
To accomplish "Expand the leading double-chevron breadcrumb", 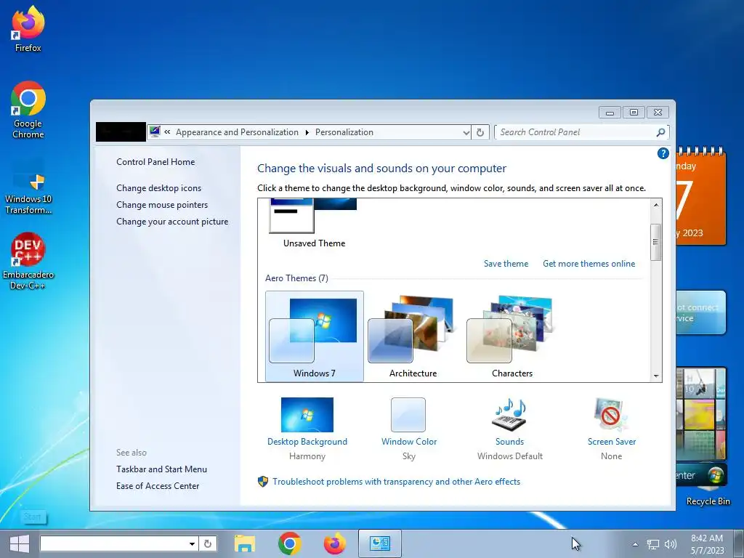I will point(168,132).
